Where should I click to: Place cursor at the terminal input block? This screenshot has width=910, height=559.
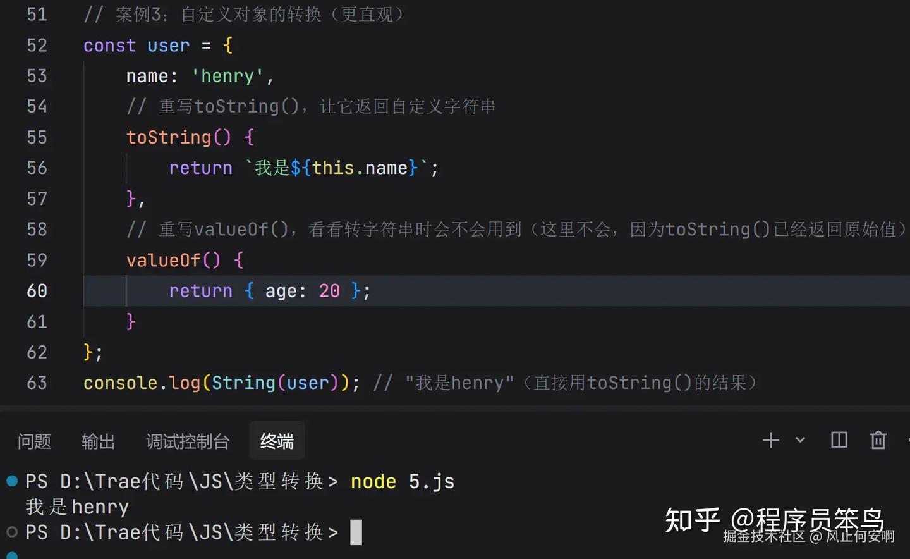(x=356, y=532)
